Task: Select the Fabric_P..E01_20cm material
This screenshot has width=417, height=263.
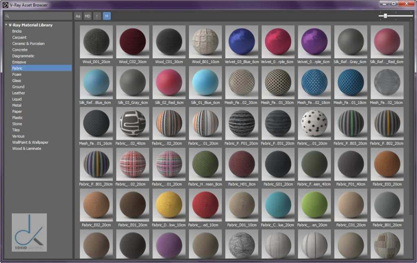Action: pos(278,123)
